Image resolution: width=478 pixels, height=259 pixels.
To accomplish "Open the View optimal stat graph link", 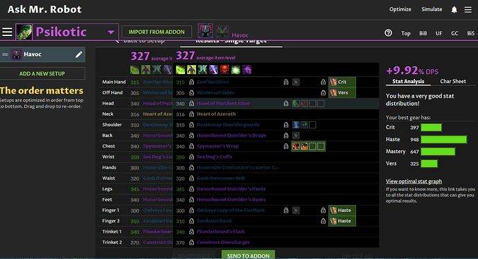I will point(414,181).
